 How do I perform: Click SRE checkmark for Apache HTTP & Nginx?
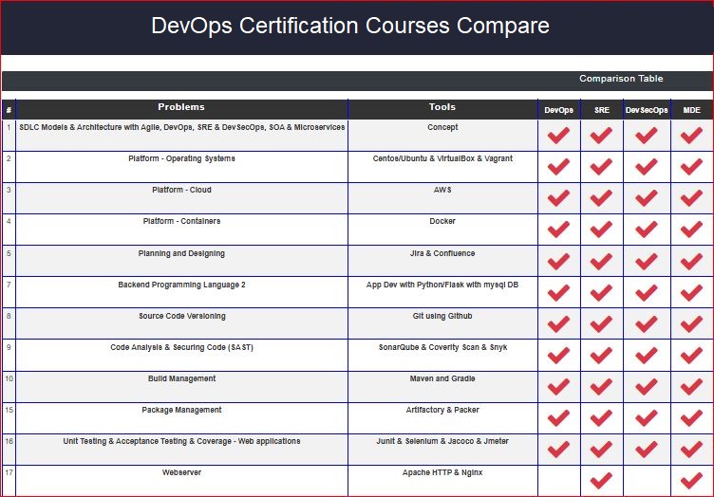(601, 480)
